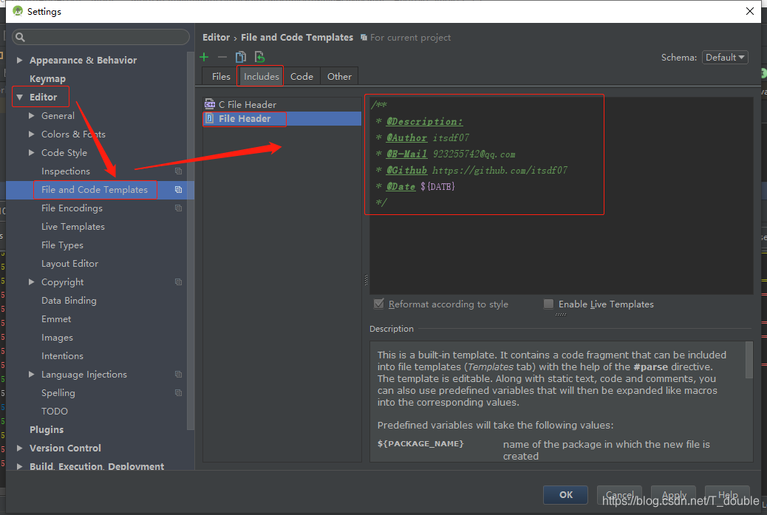Click the Reset to Default template icon
767x515 pixels.
260,57
